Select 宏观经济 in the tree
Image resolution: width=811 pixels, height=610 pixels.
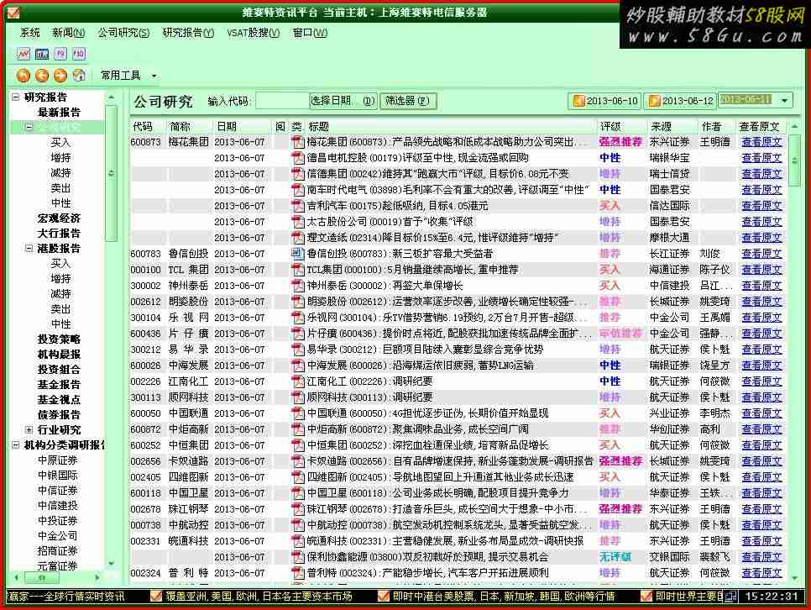click(59, 218)
